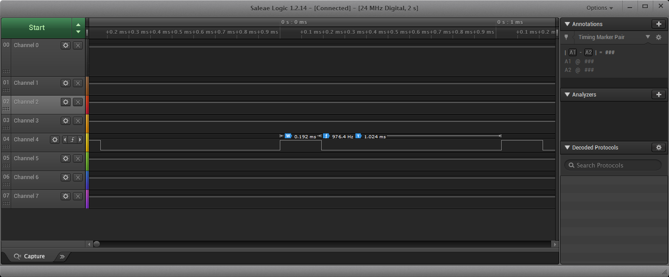
Task: Jump to next edge on Channel 4
Action: pos(80,140)
